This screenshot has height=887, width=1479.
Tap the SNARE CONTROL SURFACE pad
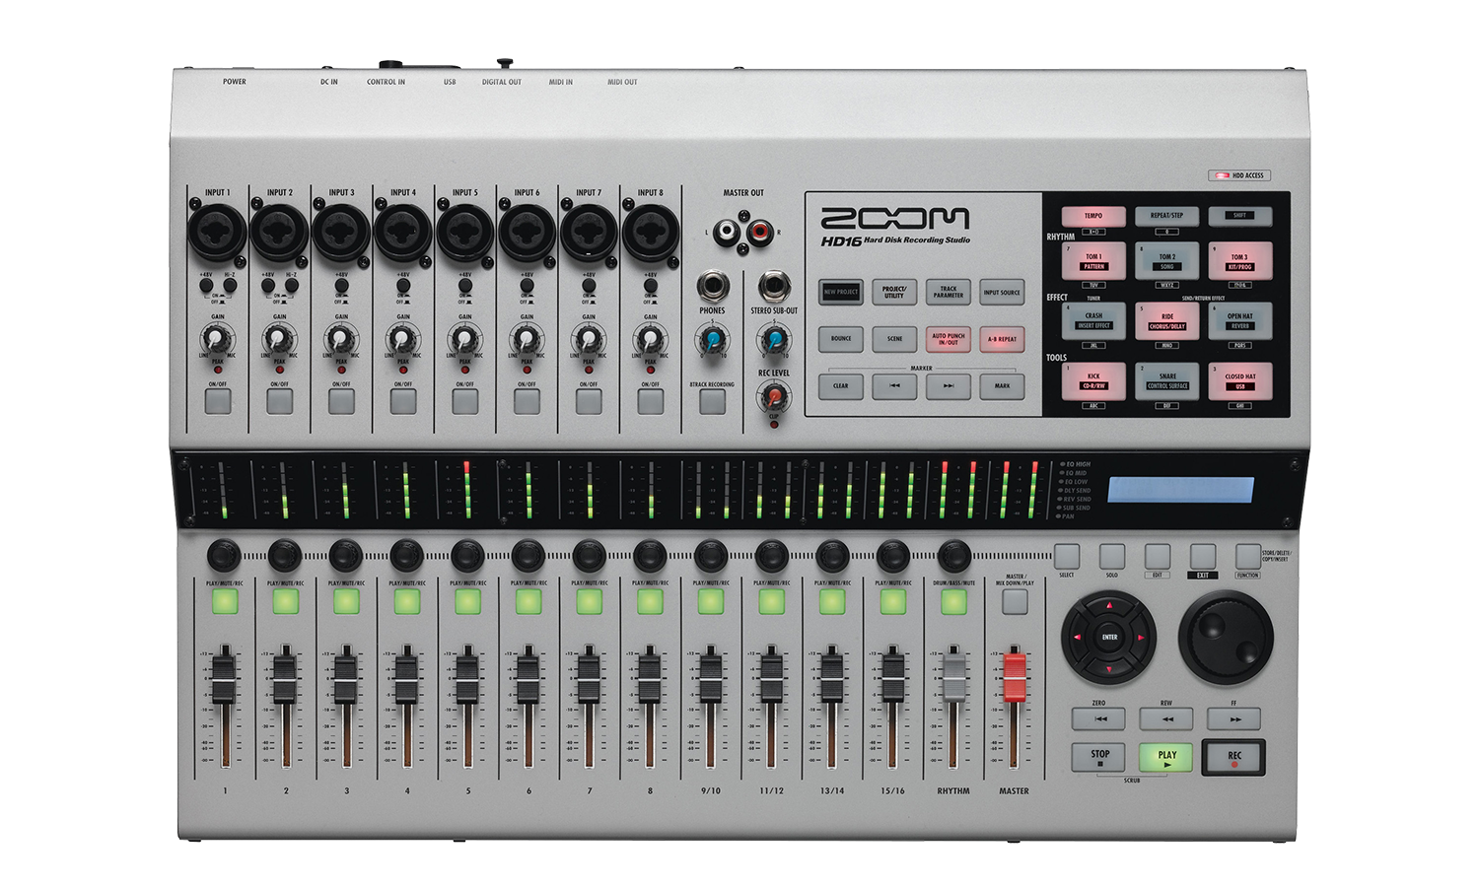1166,381
